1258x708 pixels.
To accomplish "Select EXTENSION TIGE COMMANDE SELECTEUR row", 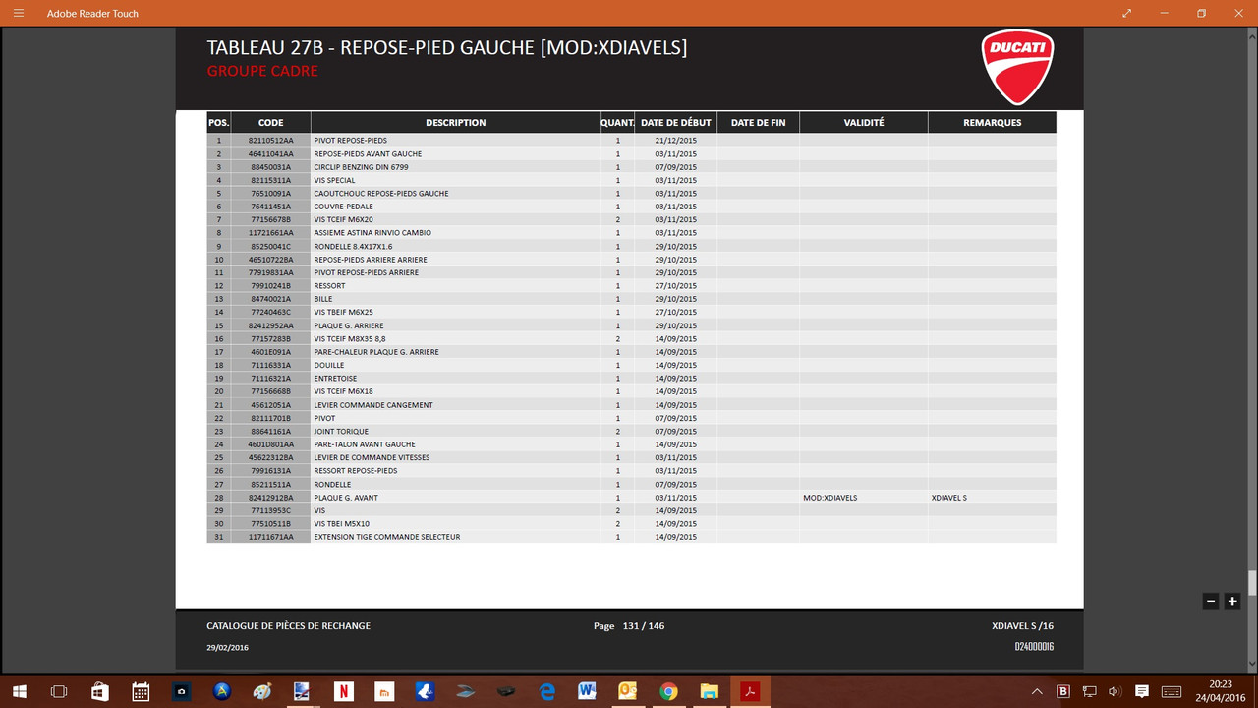I will tap(631, 537).
